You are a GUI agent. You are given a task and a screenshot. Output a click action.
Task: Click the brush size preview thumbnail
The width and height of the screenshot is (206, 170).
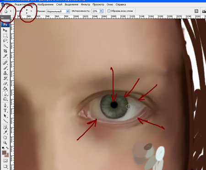(x=27, y=11)
